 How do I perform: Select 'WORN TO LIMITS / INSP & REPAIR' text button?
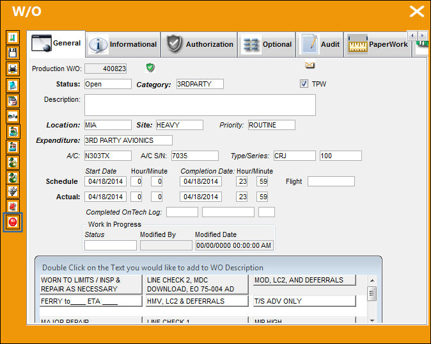[91, 284]
